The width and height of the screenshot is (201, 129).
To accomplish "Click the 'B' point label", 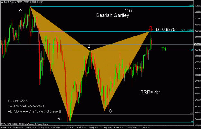I will coord(89,46).
